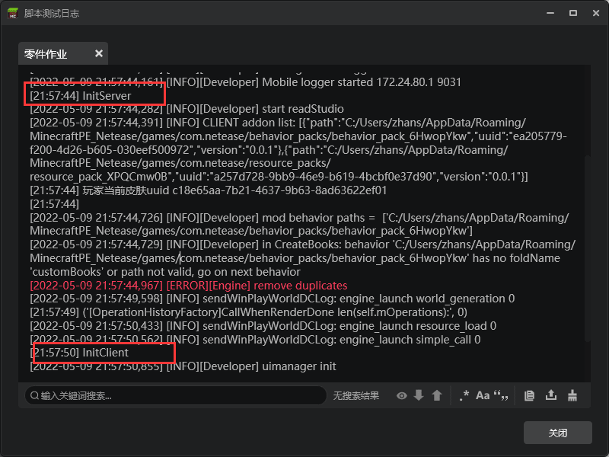Select the 零件作业 tab
Viewport: 609px width, 457px height.
[46, 54]
